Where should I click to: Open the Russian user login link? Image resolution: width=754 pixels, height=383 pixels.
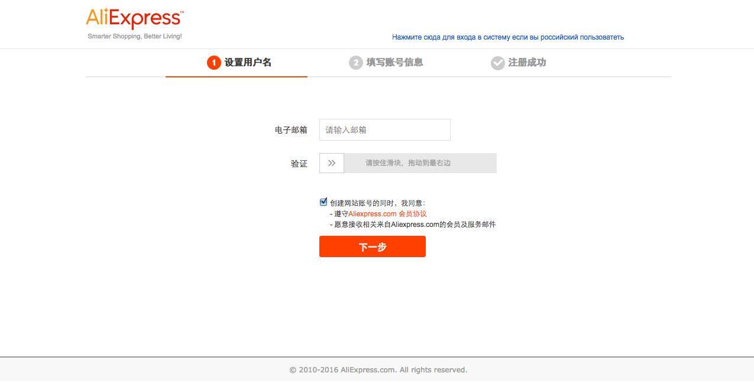[507, 37]
